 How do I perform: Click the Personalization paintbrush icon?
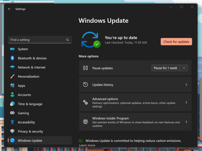tap(12, 77)
